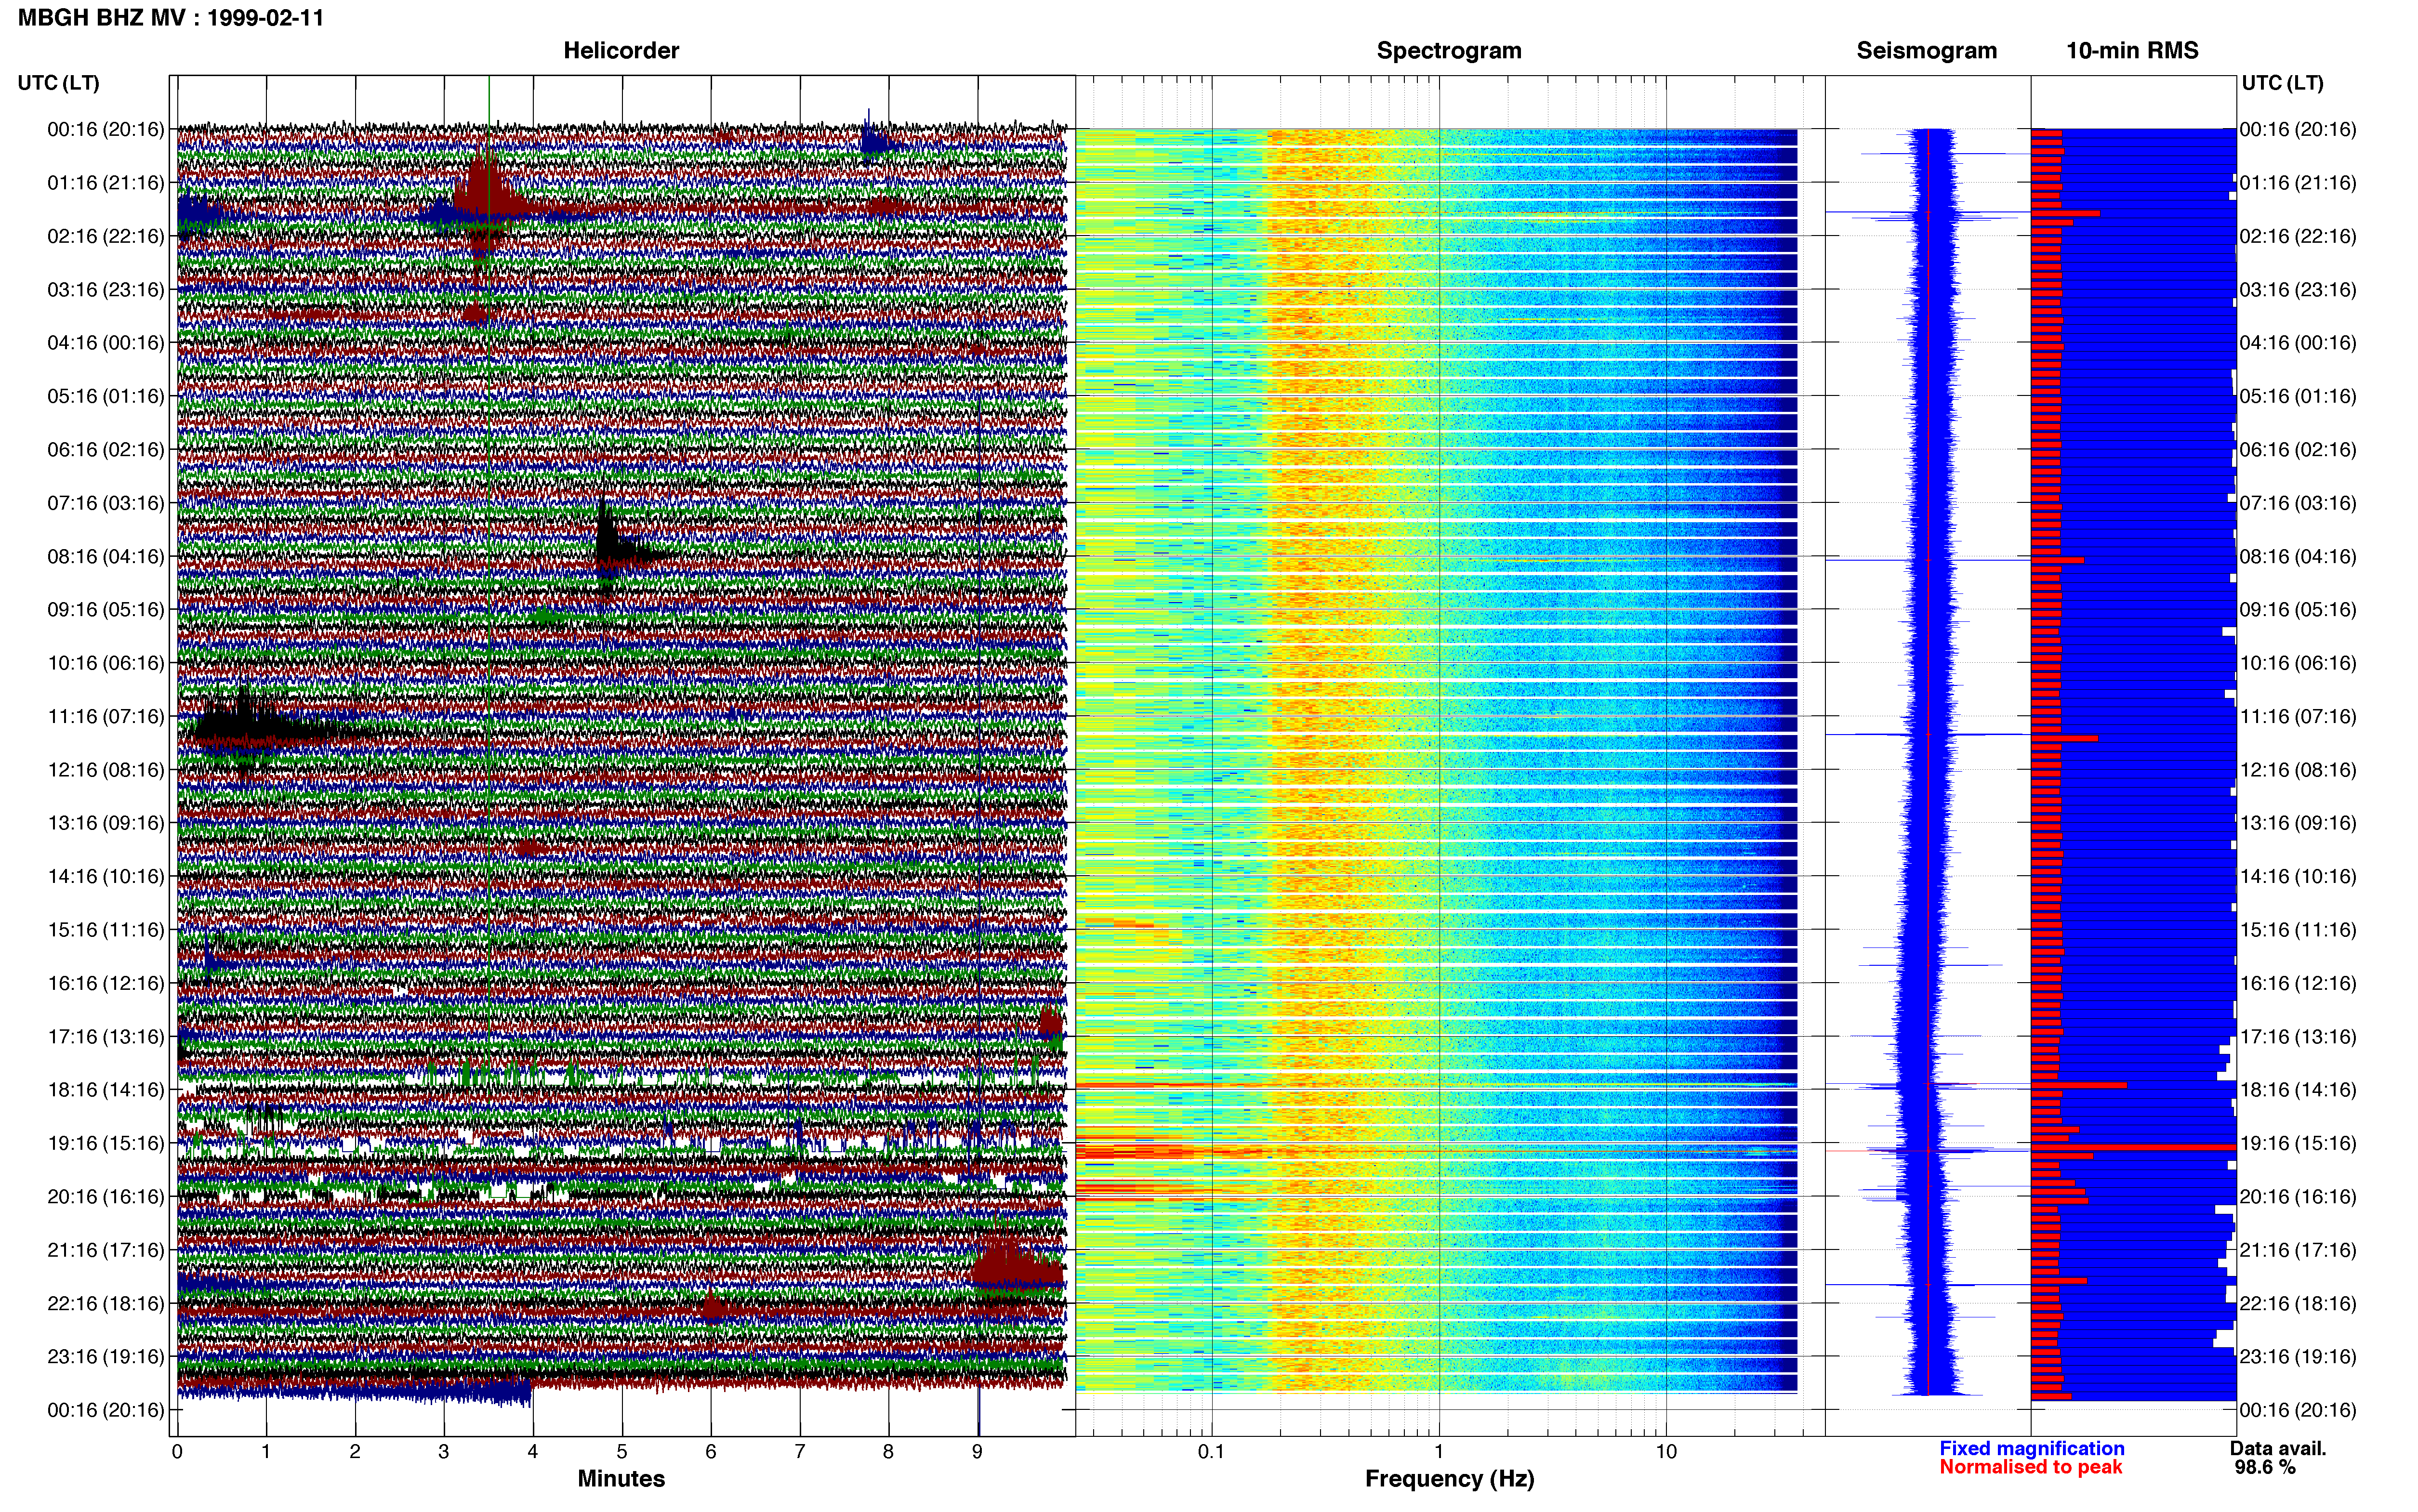Click the left time label '13:16 (09:16)'

click(x=106, y=823)
